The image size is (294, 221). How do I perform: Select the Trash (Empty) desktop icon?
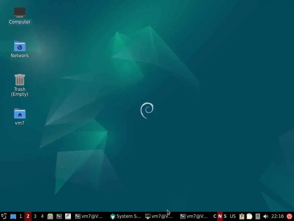coord(20,85)
